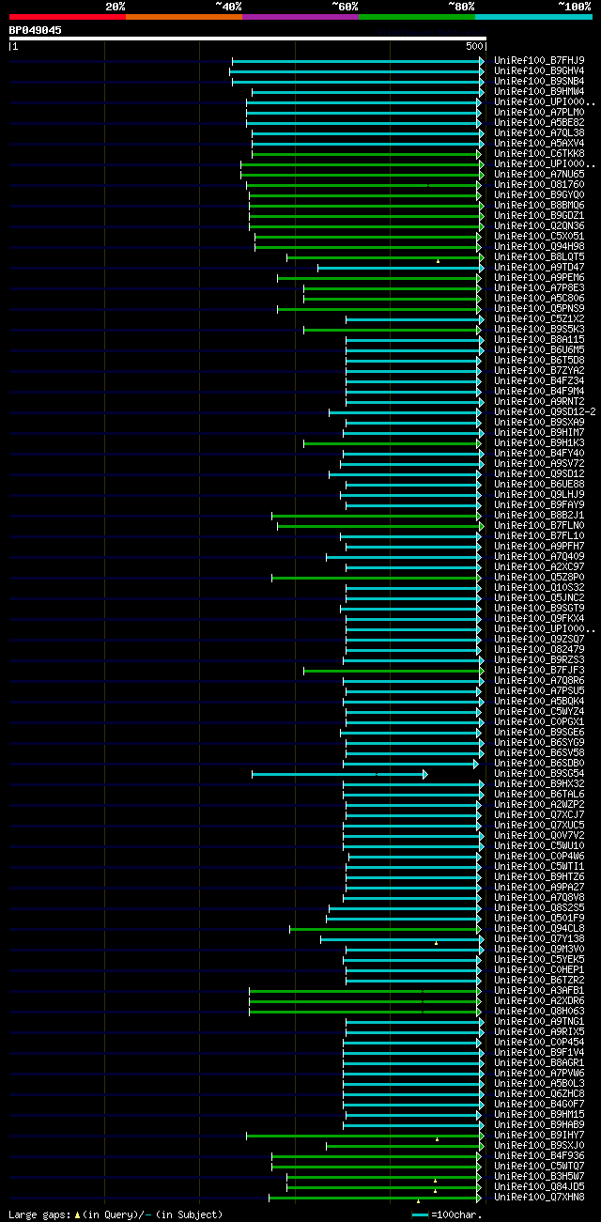Click the UniRef100_B6TZR2 label
601x1222 pixels.
[539, 980]
